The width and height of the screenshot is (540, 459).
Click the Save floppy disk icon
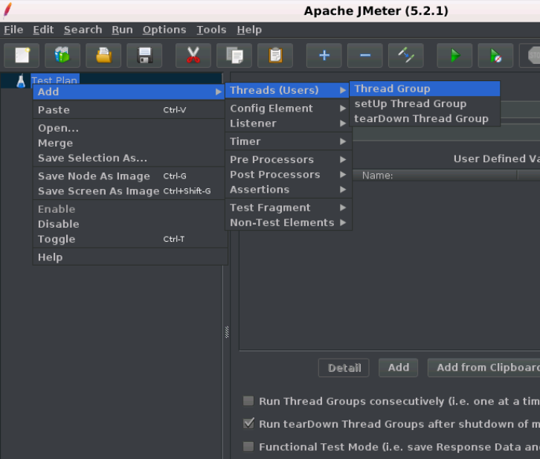[x=144, y=55]
